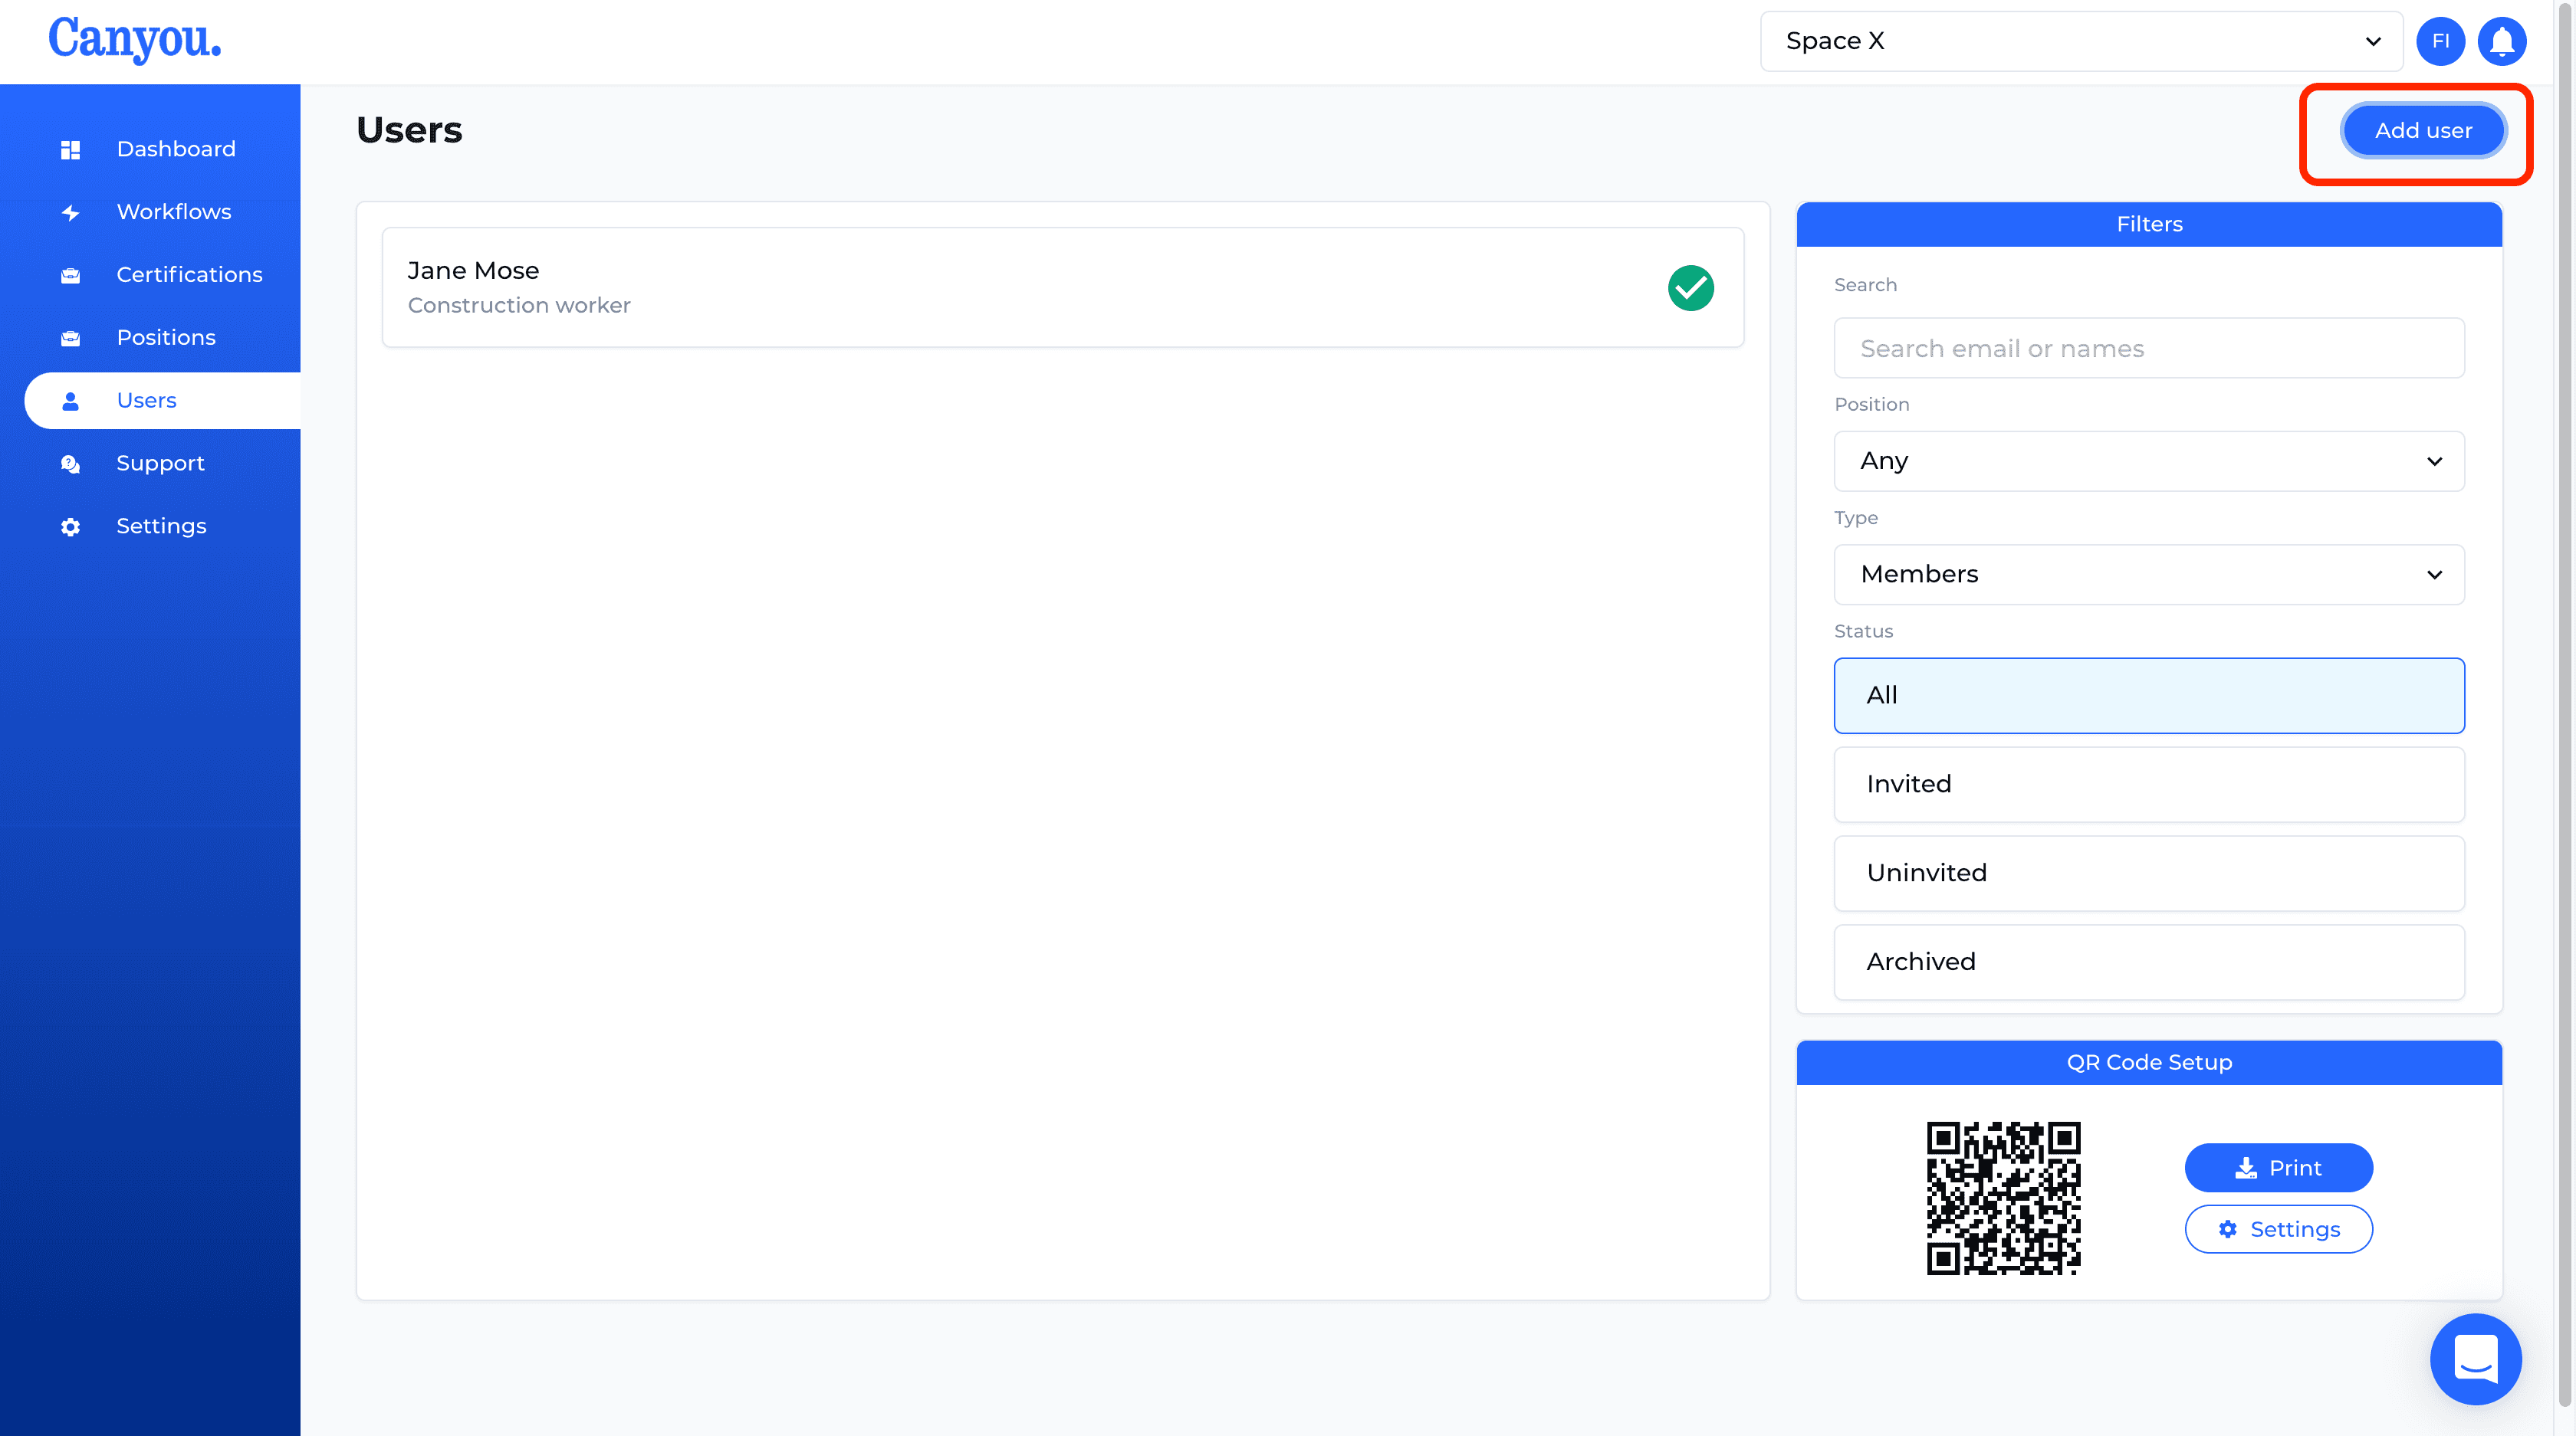Click the Users person icon
The height and width of the screenshot is (1436, 2576).
pos(70,402)
